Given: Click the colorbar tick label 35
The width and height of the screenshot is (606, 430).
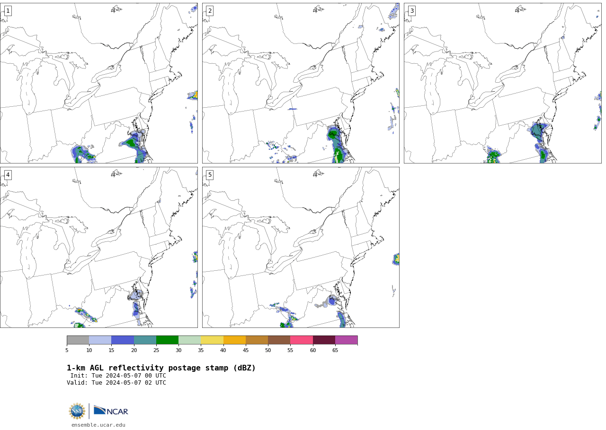Looking at the screenshot, I should pos(201,350).
